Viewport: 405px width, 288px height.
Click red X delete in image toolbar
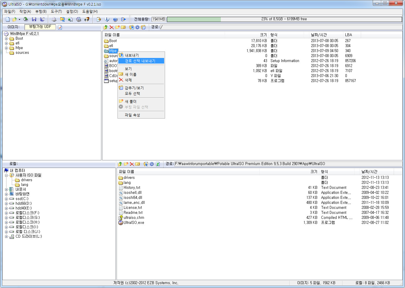[x=112, y=27]
